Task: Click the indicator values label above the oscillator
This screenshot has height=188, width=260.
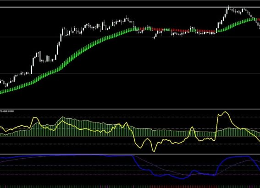Action: (x=7, y=111)
